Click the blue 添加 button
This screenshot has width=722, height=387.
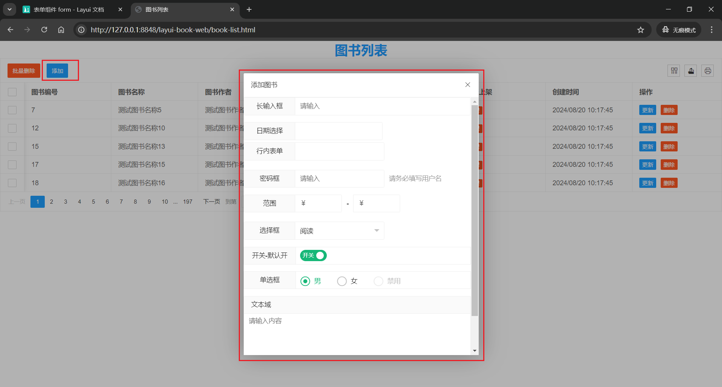click(57, 71)
